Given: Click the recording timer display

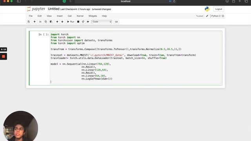Looking at the screenshot, I should (4, 49).
